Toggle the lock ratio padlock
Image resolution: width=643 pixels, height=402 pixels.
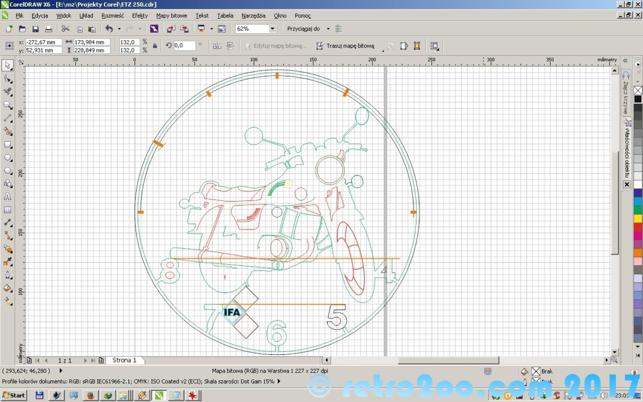click(x=155, y=46)
